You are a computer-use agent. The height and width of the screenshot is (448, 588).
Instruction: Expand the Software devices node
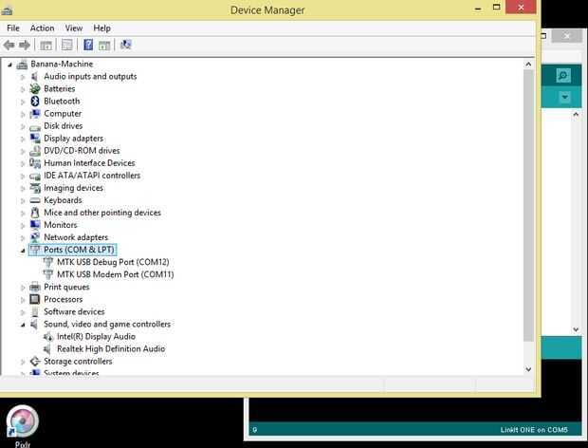[23, 312]
